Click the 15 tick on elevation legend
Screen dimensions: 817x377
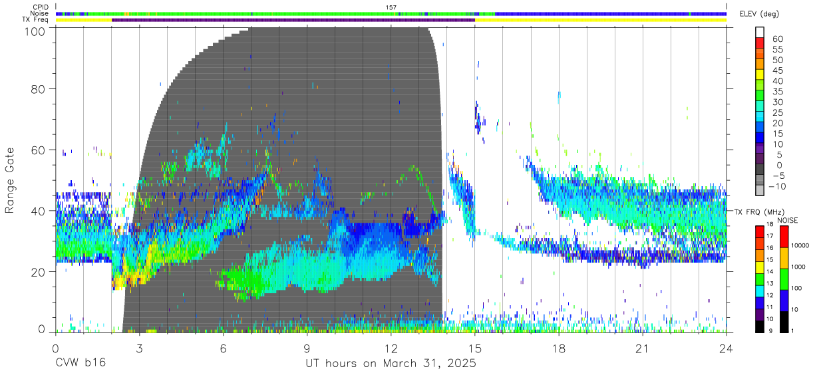[x=777, y=134]
